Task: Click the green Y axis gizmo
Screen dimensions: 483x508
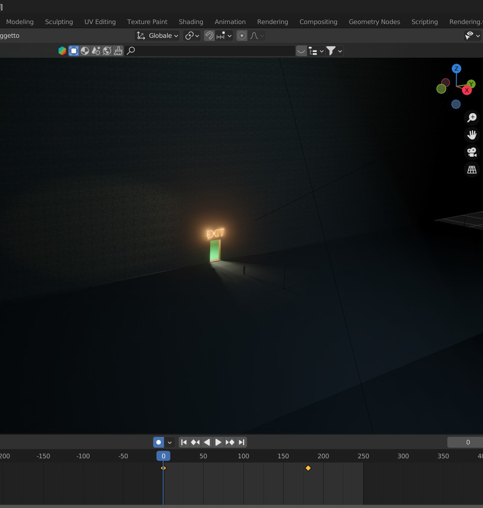Action: pos(472,84)
